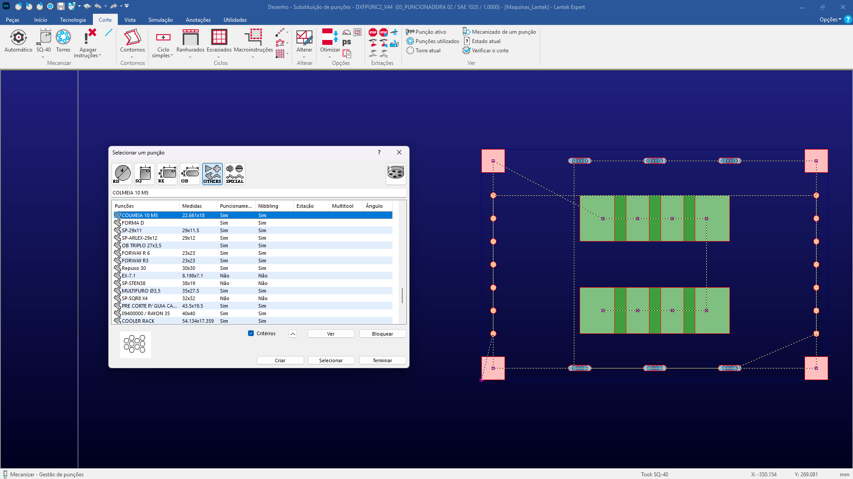Click the turret icon in punch dialog
The height and width of the screenshot is (479, 853).
tap(396, 173)
